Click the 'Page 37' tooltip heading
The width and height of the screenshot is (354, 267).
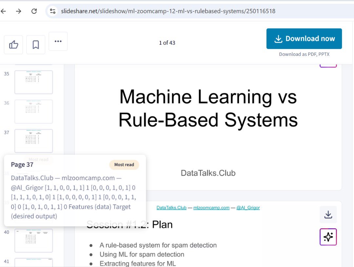point(22,165)
